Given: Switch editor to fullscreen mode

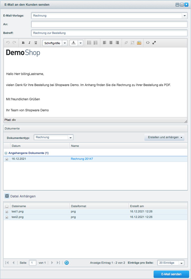Looking at the screenshot, I should pos(154,43).
